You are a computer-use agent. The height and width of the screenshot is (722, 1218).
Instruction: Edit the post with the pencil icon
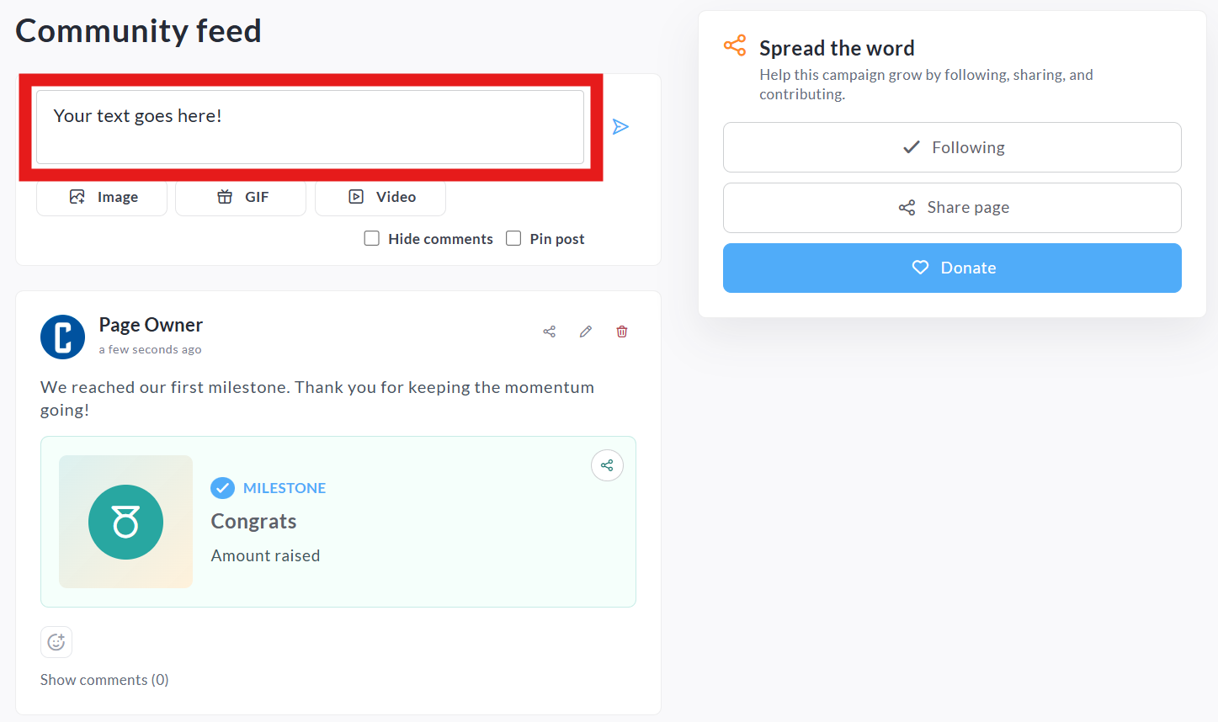586,332
